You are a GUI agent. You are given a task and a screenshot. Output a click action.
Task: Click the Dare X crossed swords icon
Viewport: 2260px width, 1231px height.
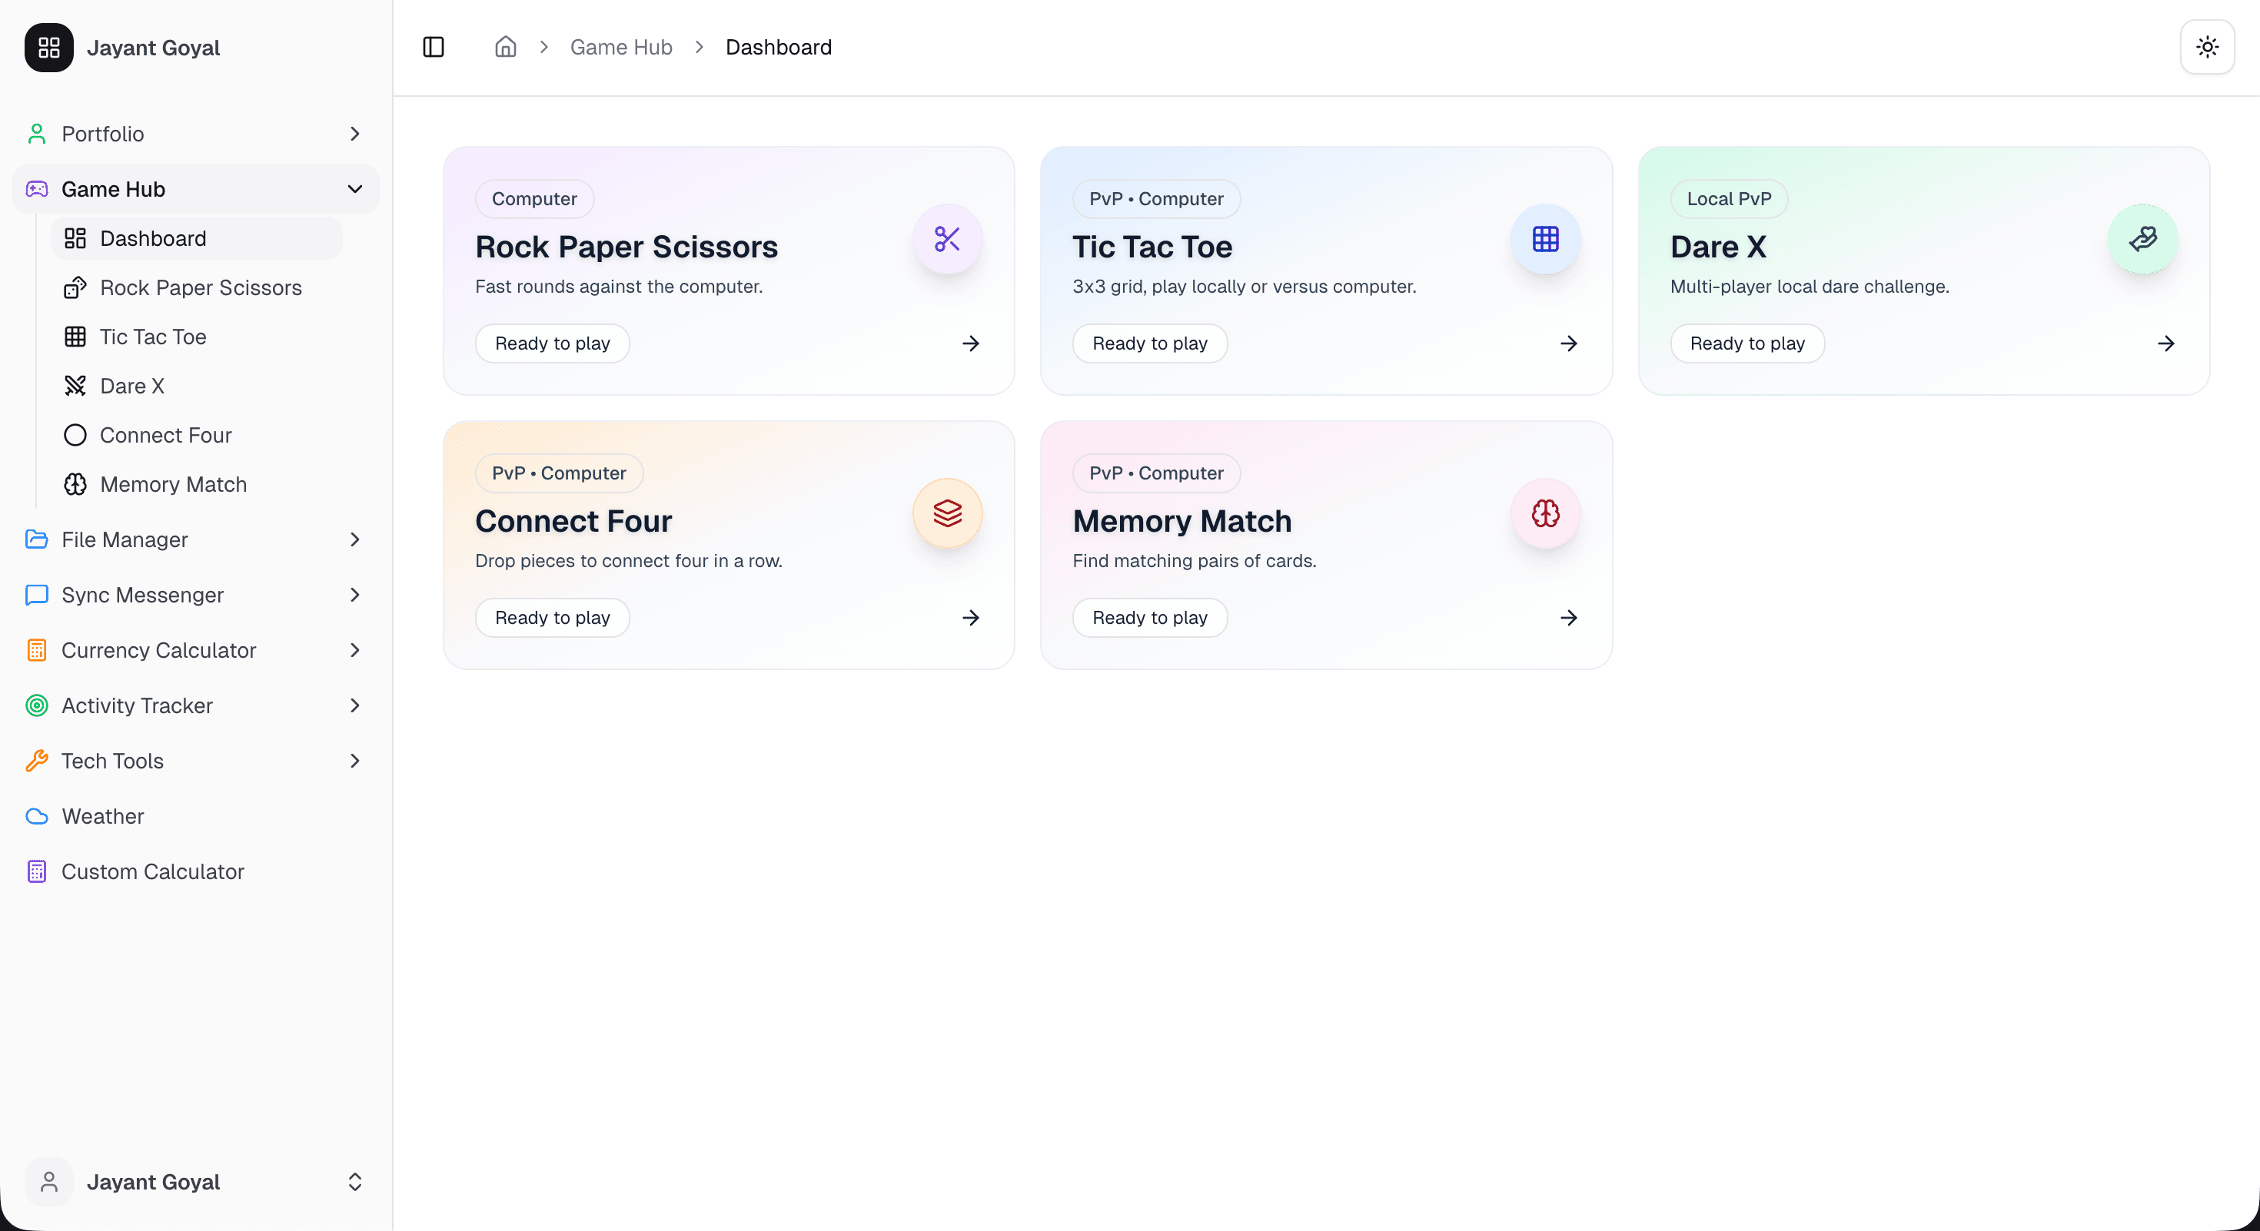click(75, 386)
